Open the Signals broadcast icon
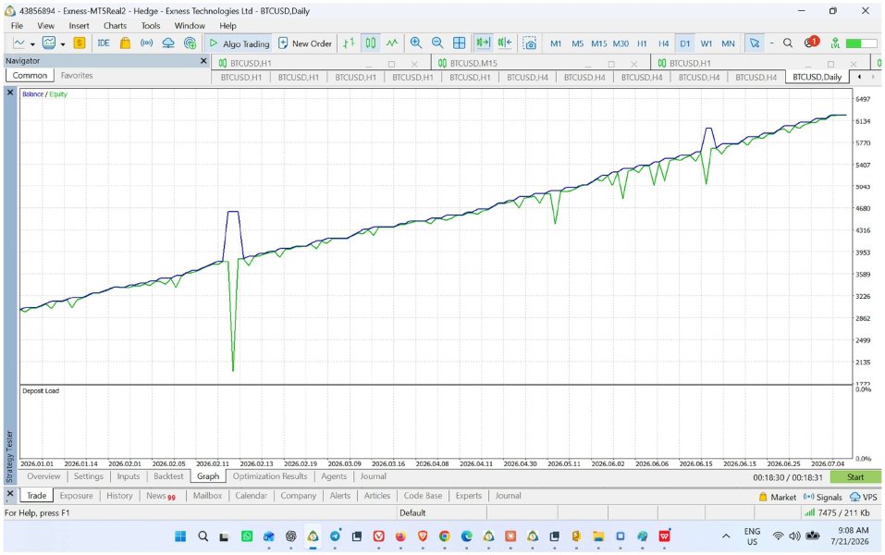The height and width of the screenshot is (555, 885). pyautogui.click(x=147, y=43)
